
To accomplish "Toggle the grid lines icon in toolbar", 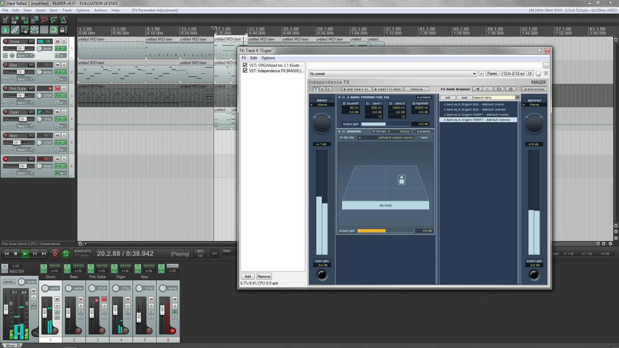I will tap(44, 30).
